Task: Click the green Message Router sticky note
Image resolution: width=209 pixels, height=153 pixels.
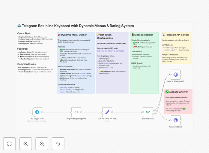Action: tap(144, 63)
